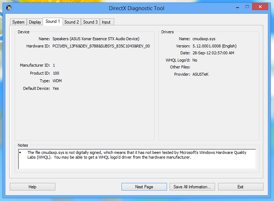Close the DirectX Diagnostic Tool window
This screenshot has width=274, height=201.
coord(260,7)
